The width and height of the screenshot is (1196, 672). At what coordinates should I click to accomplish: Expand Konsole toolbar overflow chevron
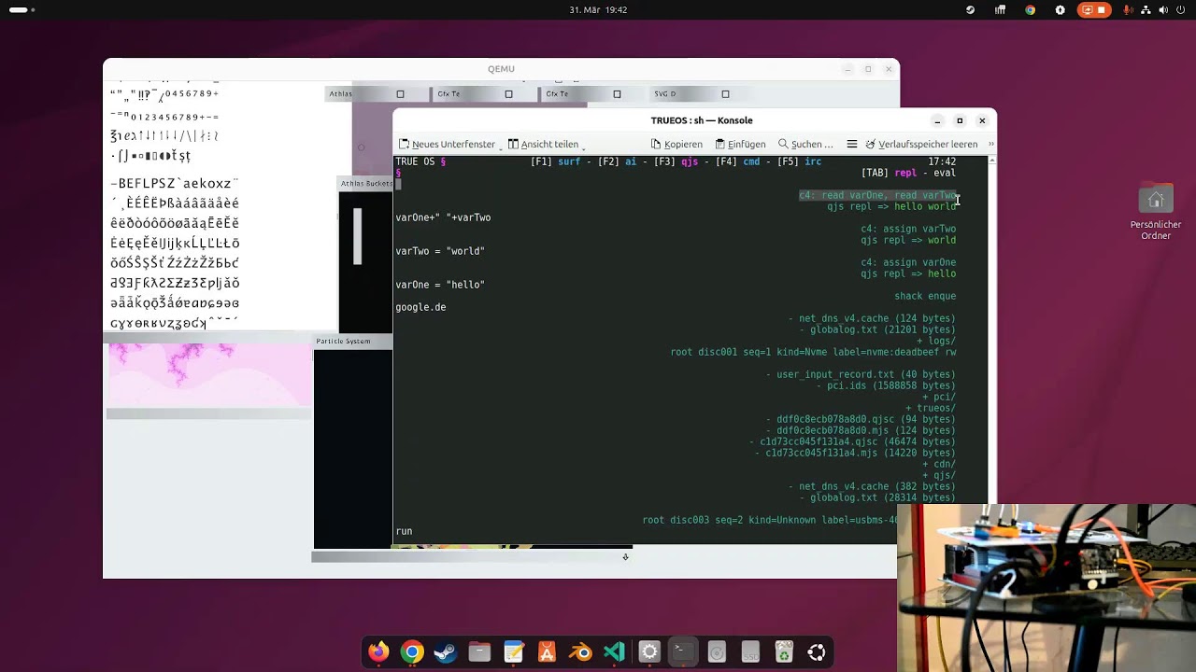[990, 145]
